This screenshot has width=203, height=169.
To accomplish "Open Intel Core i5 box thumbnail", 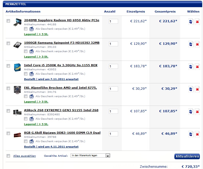I will [x=17, y=67].
